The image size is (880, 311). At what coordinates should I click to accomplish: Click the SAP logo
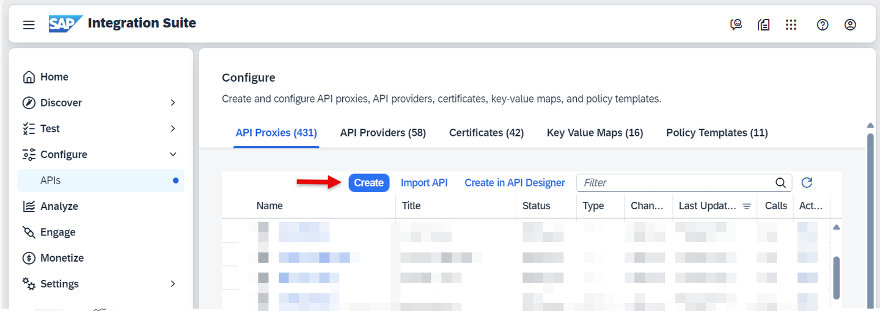[x=65, y=23]
